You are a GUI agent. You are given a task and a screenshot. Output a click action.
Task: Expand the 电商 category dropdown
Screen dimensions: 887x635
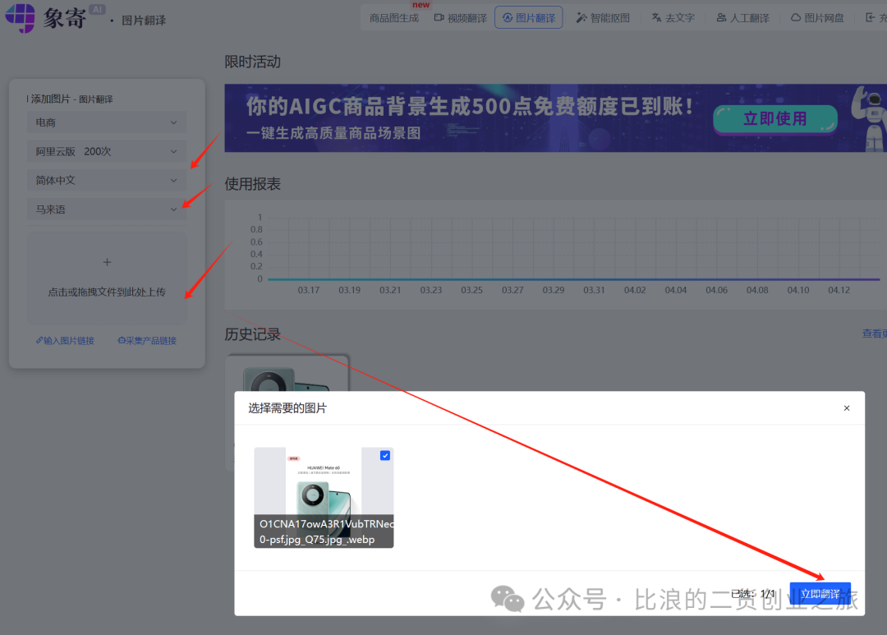[107, 122]
